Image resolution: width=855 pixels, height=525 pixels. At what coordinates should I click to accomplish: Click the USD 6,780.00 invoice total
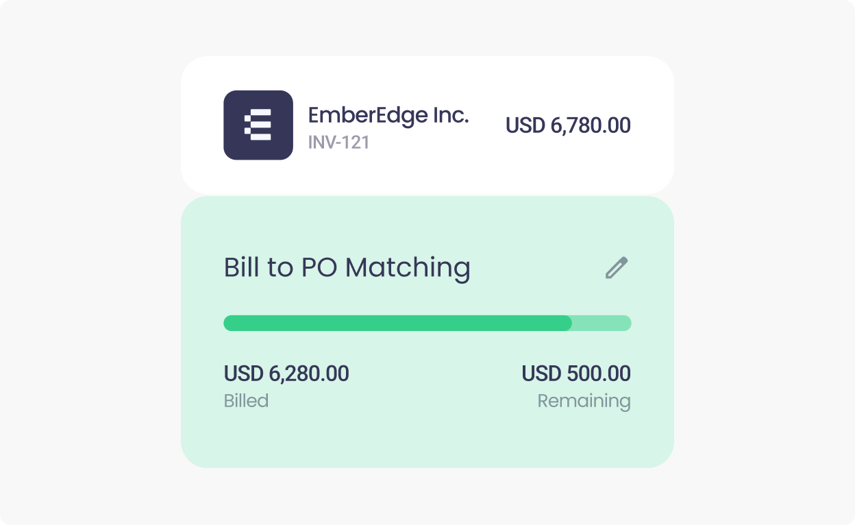point(568,125)
